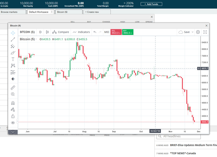Viewport: 217px width, 157px height.
Task: Click the green BUY 3662.3 button
Action: pos(128,32)
